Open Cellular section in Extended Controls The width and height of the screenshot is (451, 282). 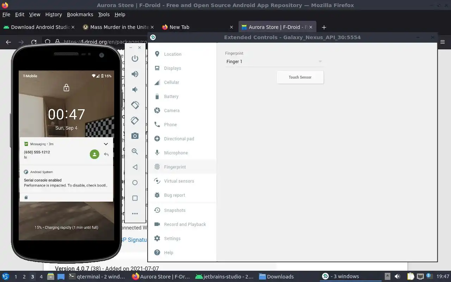tap(182, 82)
